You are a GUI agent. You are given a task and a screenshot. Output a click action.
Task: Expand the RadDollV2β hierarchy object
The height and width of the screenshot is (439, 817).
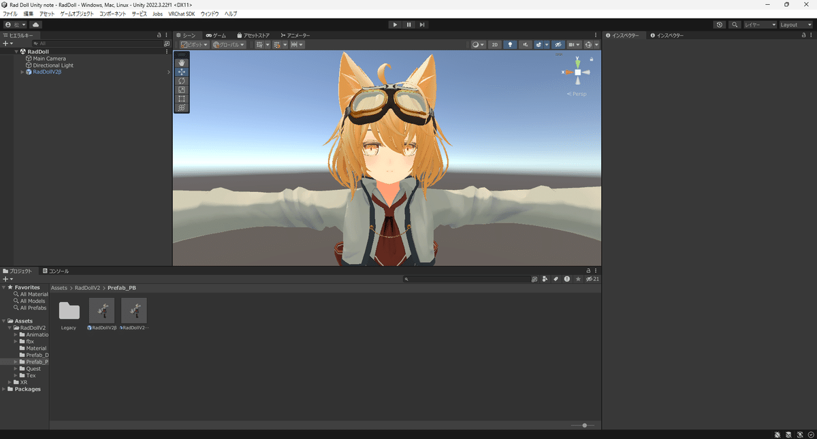(x=22, y=72)
